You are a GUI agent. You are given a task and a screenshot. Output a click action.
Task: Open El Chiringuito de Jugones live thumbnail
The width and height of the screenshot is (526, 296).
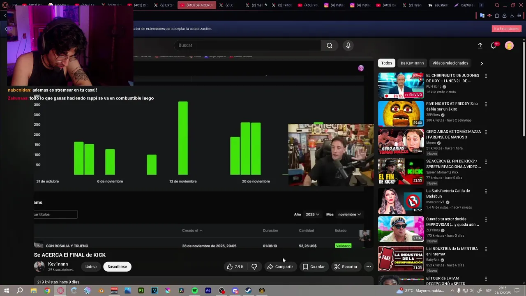[401, 86]
